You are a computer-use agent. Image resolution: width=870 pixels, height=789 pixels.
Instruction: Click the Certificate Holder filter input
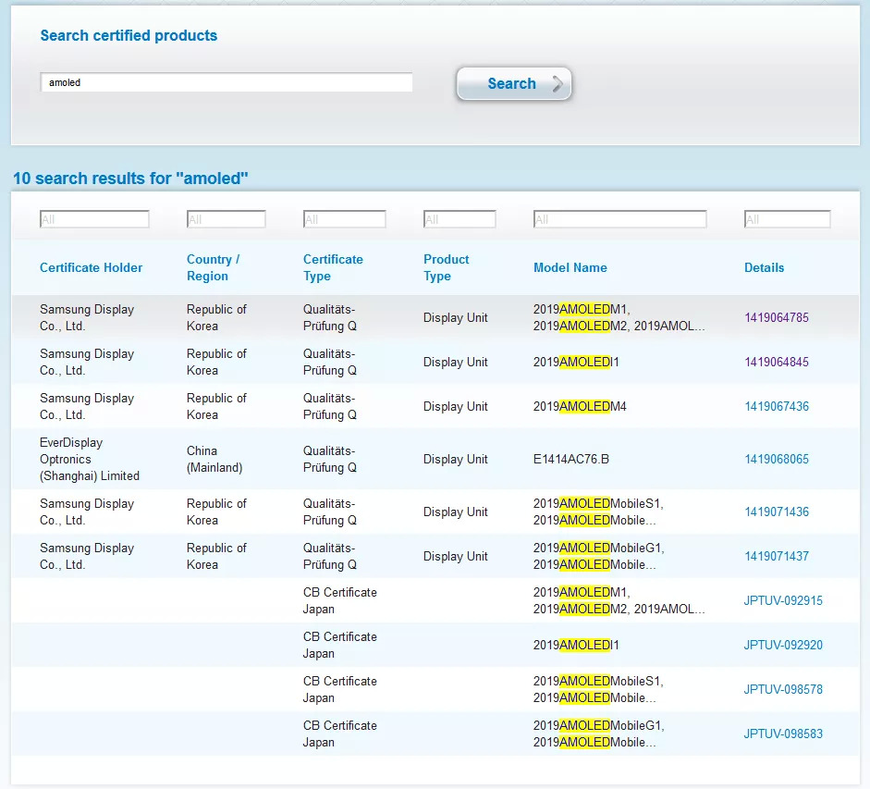[x=94, y=220]
